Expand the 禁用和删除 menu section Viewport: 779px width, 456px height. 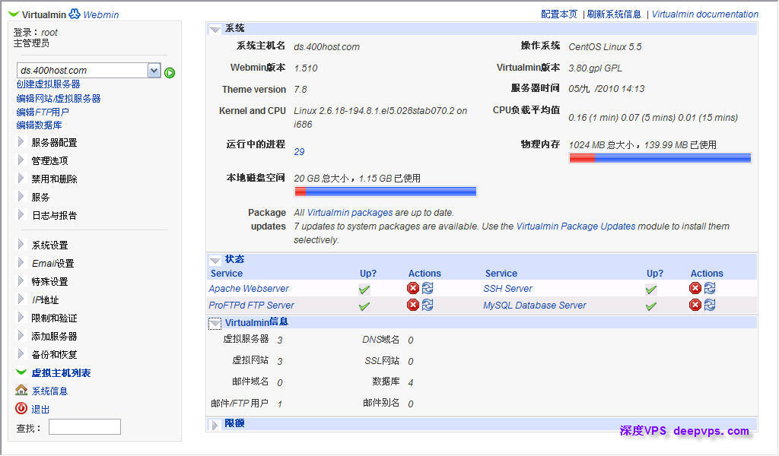[x=21, y=178]
